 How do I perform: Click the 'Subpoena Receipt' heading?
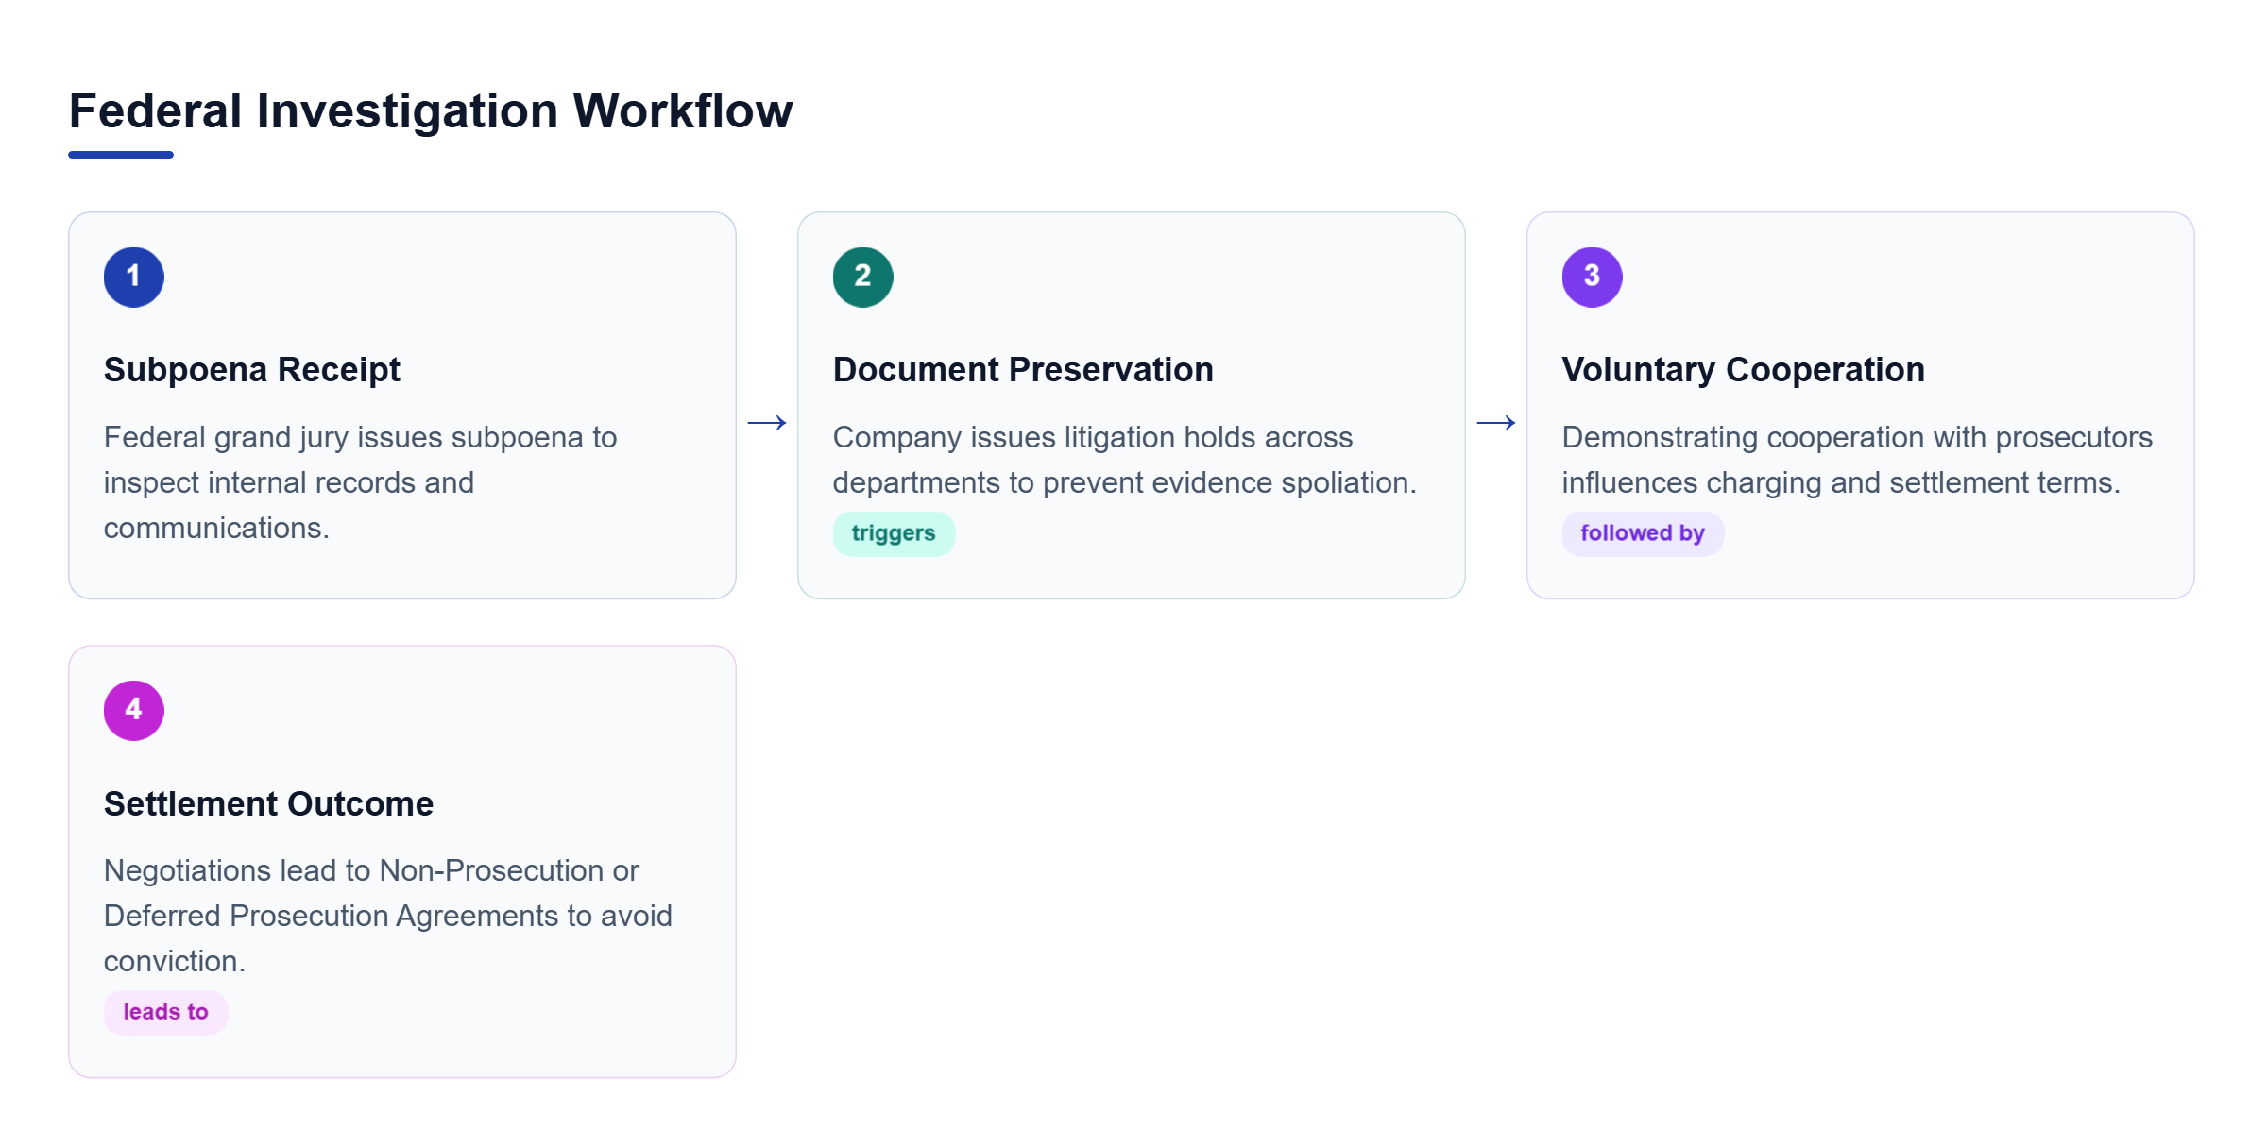click(252, 369)
